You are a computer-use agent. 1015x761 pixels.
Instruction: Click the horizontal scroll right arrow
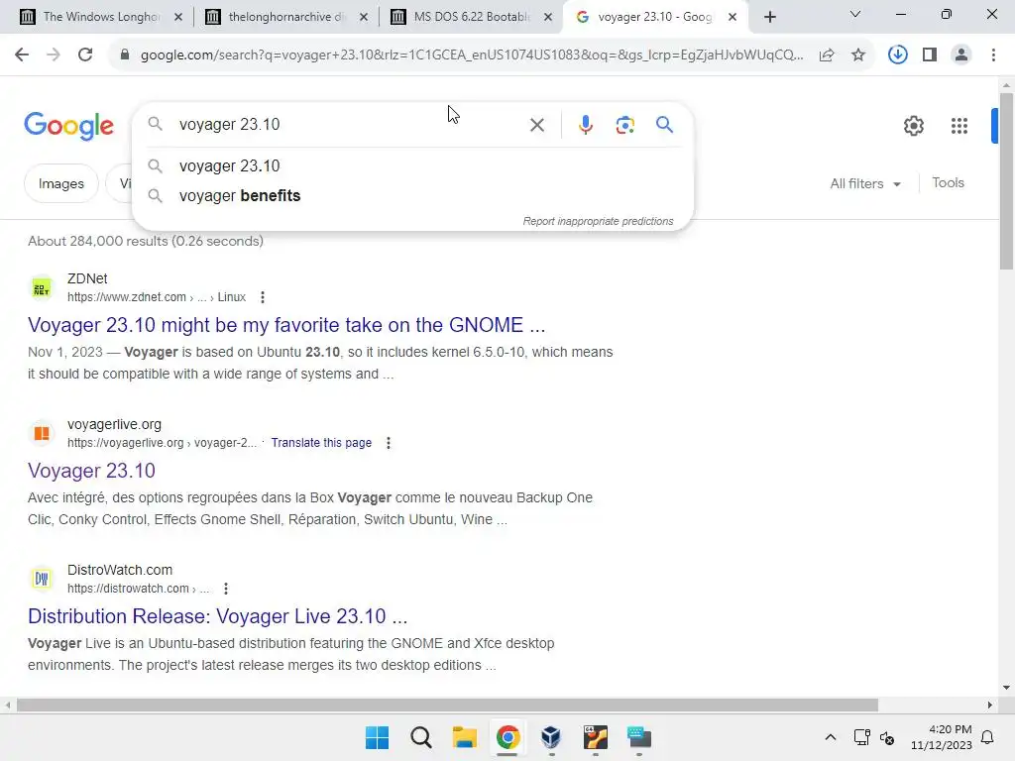click(x=990, y=705)
